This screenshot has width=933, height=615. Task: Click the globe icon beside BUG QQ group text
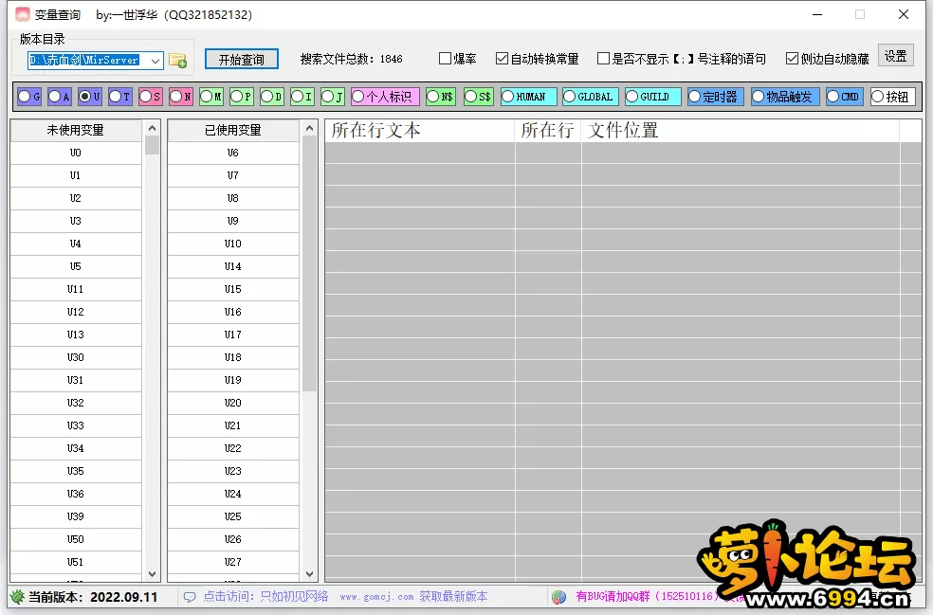coord(558,597)
